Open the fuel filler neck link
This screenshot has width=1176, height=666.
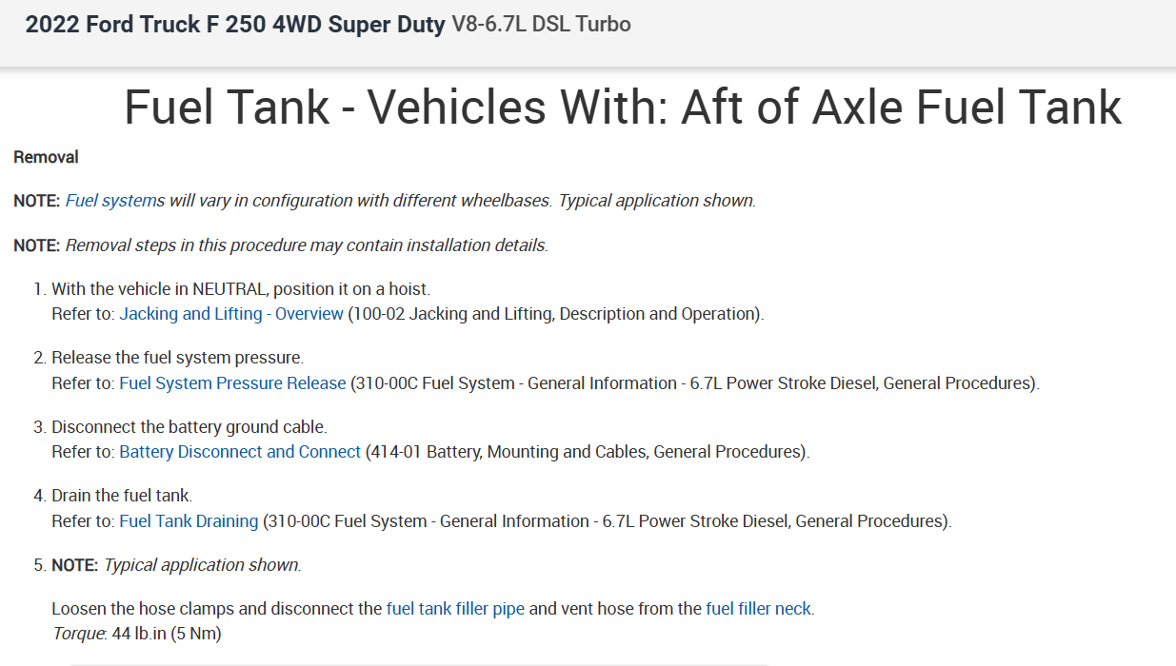759,609
